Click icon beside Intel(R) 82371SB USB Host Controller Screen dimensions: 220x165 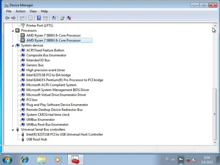(x=23, y=134)
